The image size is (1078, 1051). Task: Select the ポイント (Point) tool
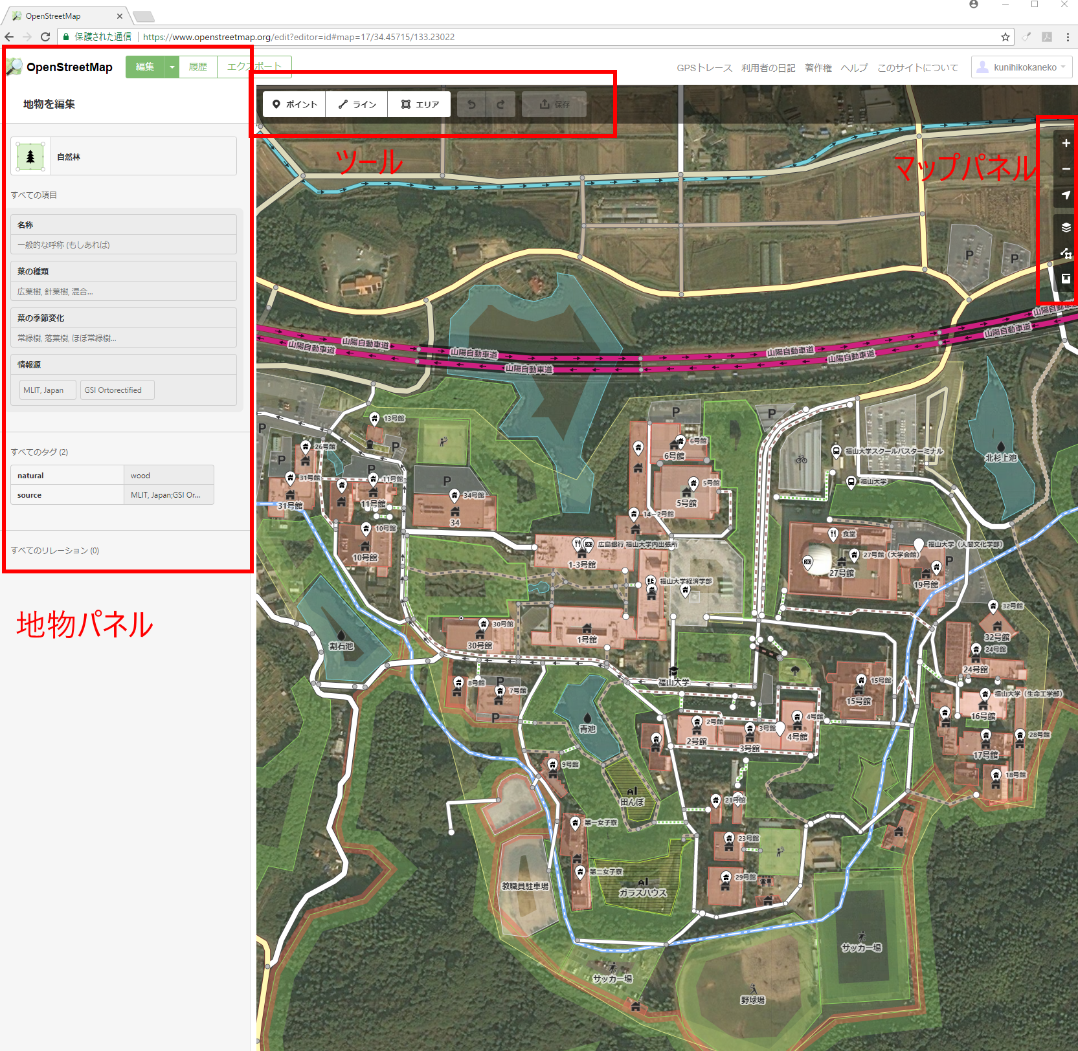click(x=295, y=104)
